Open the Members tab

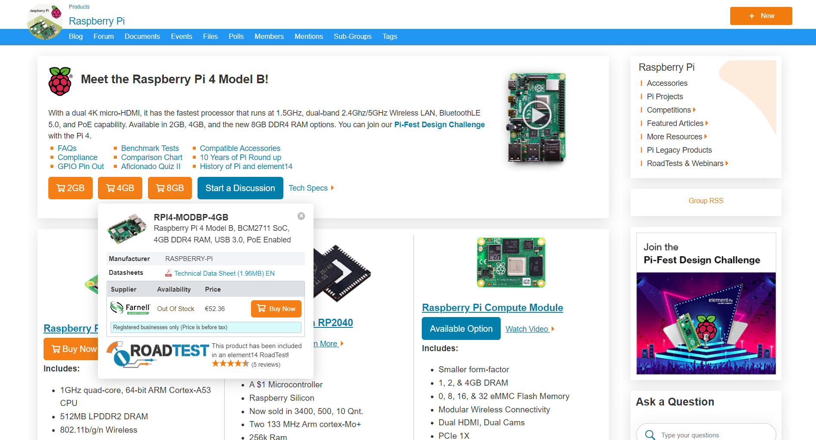[x=269, y=37]
